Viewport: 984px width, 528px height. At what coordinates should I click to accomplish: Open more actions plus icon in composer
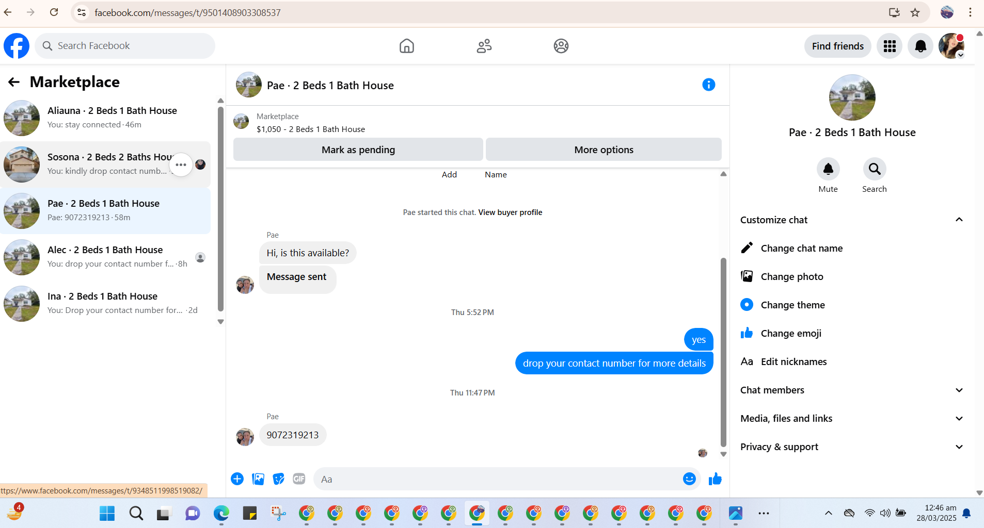pyautogui.click(x=237, y=479)
